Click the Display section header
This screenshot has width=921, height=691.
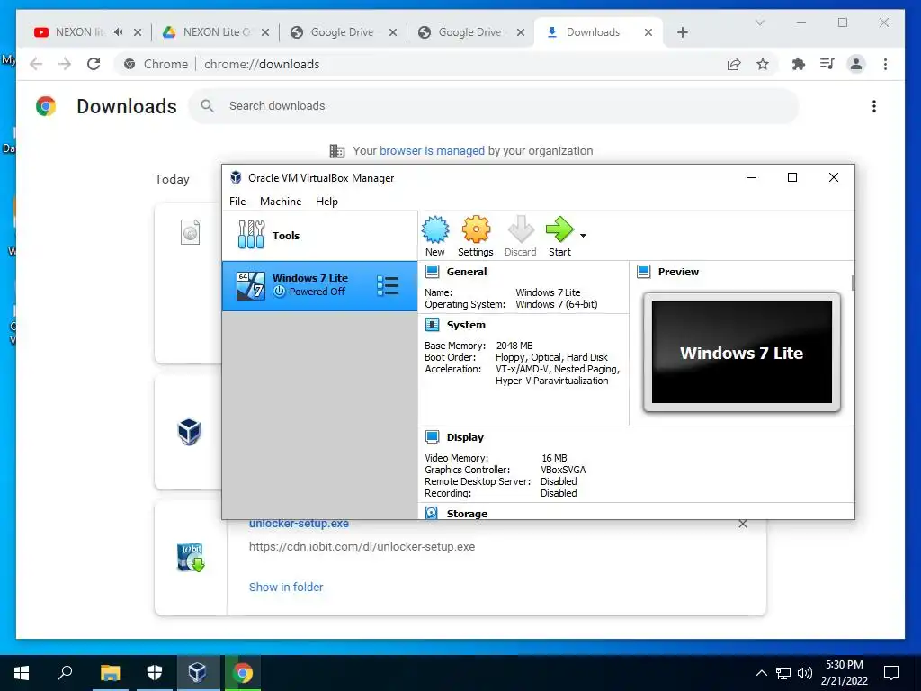pos(465,437)
